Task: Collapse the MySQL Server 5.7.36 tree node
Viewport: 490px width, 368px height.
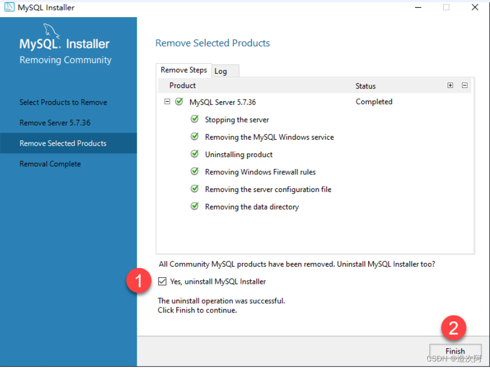Action: [167, 102]
